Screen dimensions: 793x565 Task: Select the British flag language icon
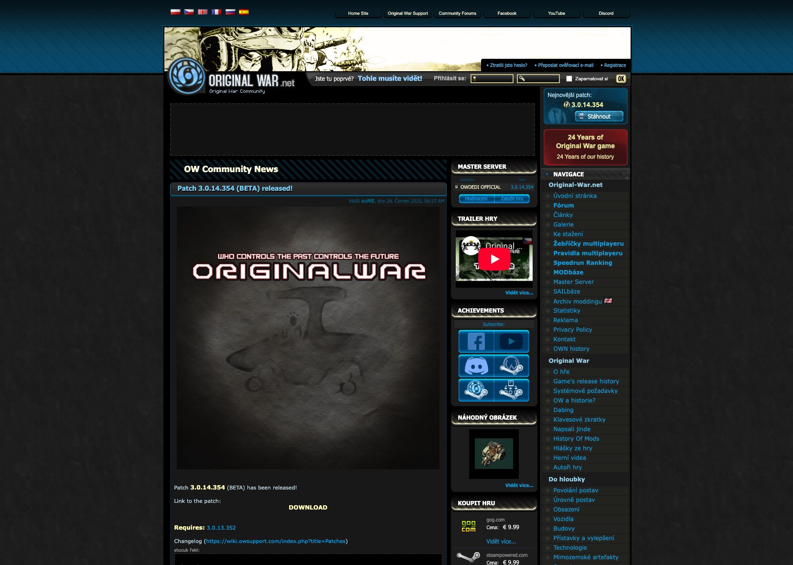(x=203, y=12)
